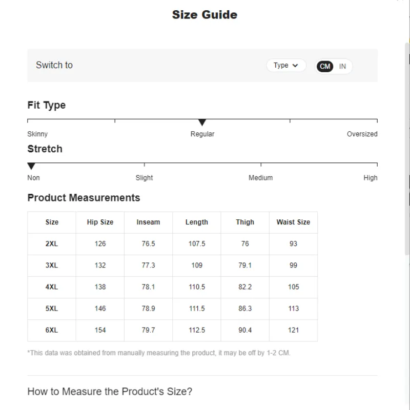The image size is (410, 410).
Task: Click the Hip Size column header
Action: pos(100,222)
